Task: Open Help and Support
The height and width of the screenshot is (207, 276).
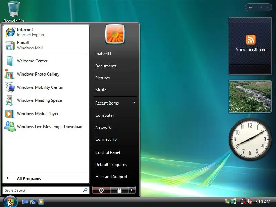Action: pos(115,177)
